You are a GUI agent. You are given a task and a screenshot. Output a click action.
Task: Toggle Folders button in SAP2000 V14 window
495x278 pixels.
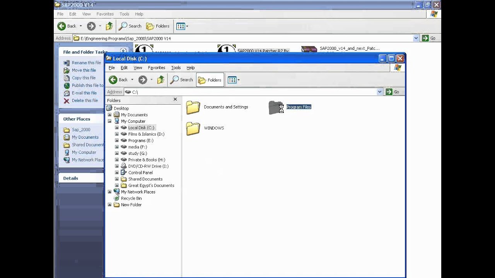point(158,26)
